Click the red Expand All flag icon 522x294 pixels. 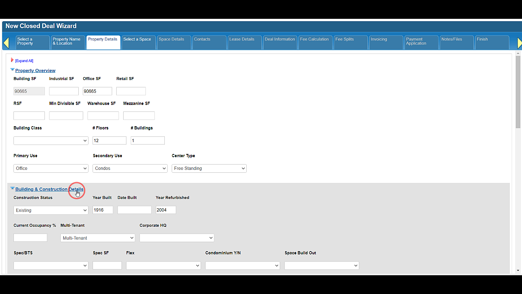(x=12, y=60)
